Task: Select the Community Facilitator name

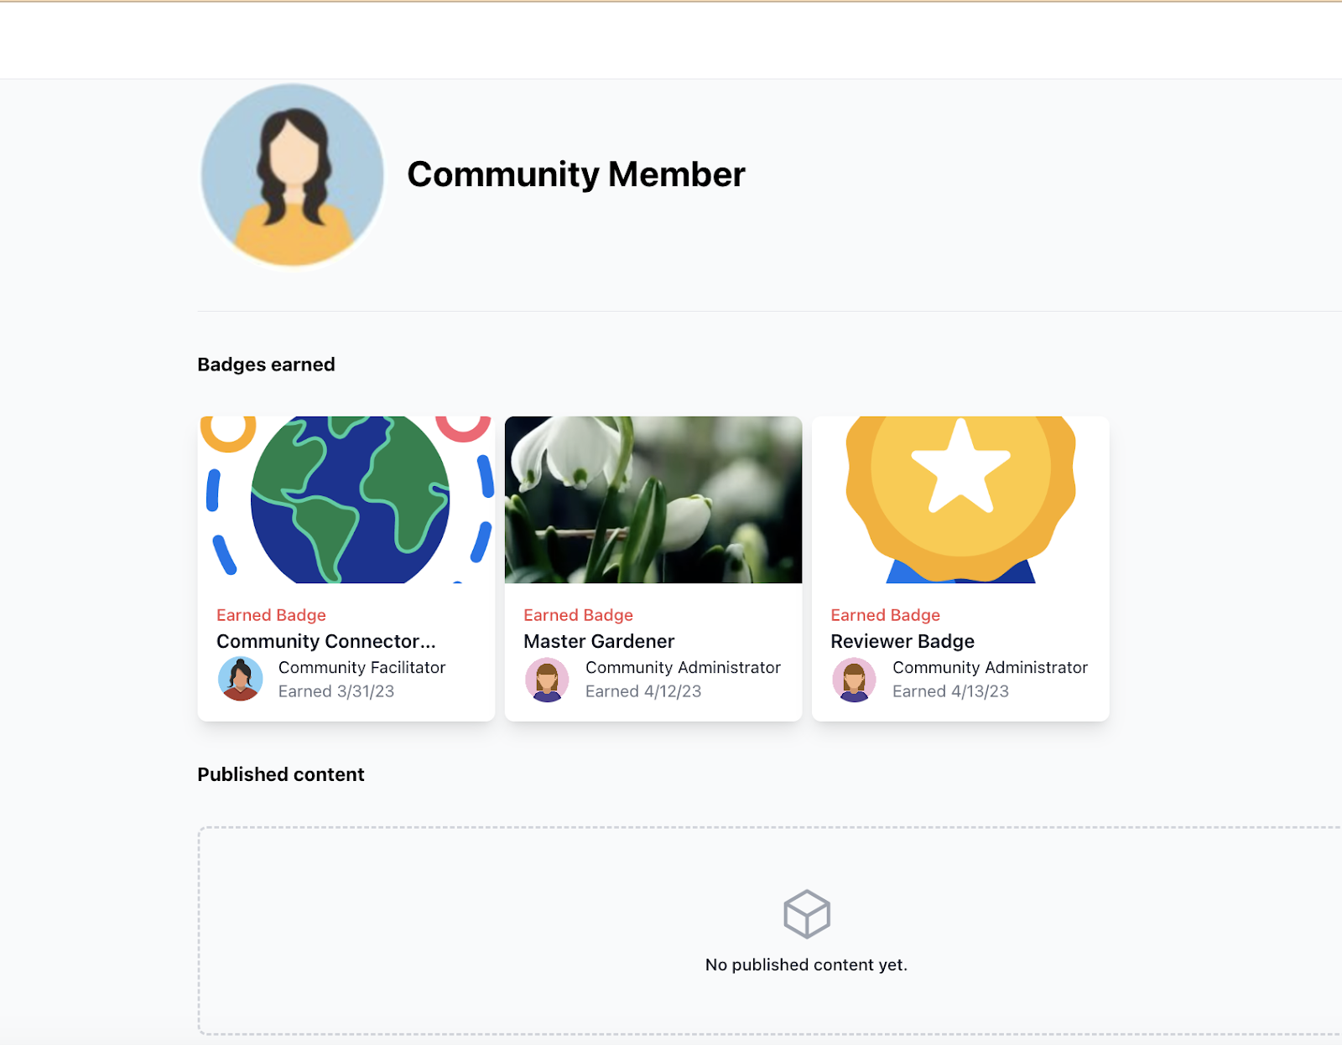Action: pos(362,668)
